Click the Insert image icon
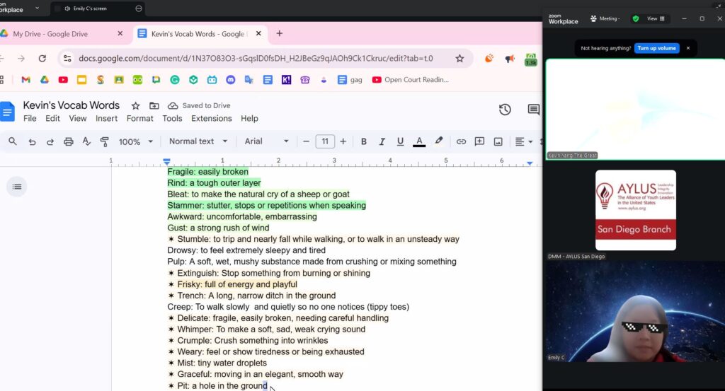Image resolution: width=725 pixels, height=391 pixels. [x=498, y=141]
